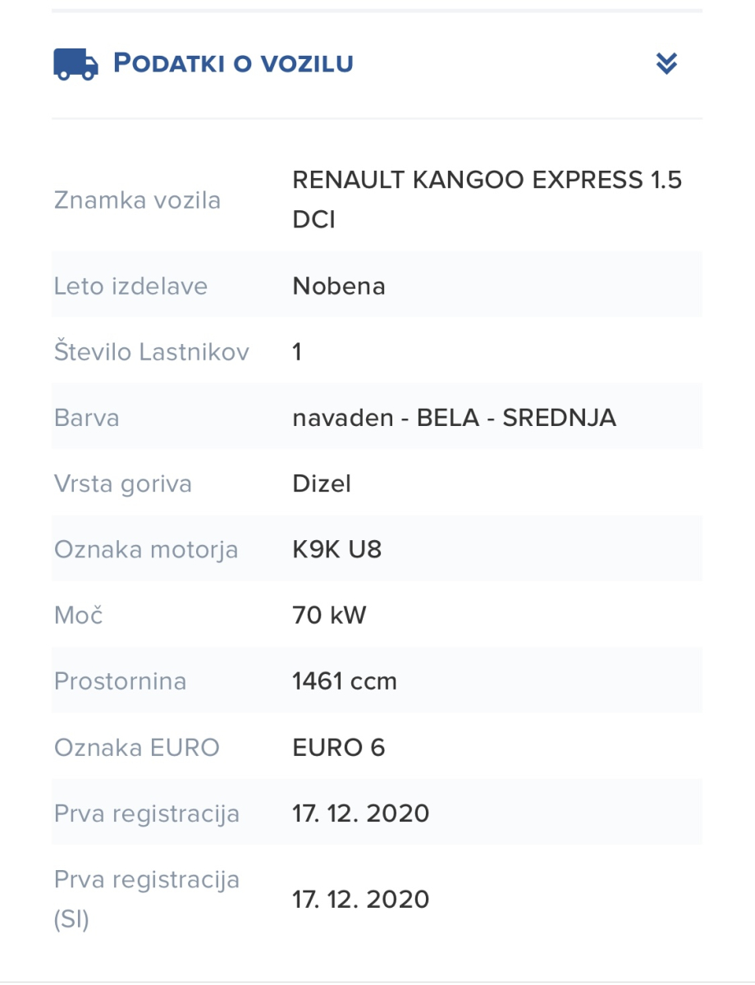Screen dimensions: 755x985
Task: Select the Nobena value text
Action: (x=339, y=286)
